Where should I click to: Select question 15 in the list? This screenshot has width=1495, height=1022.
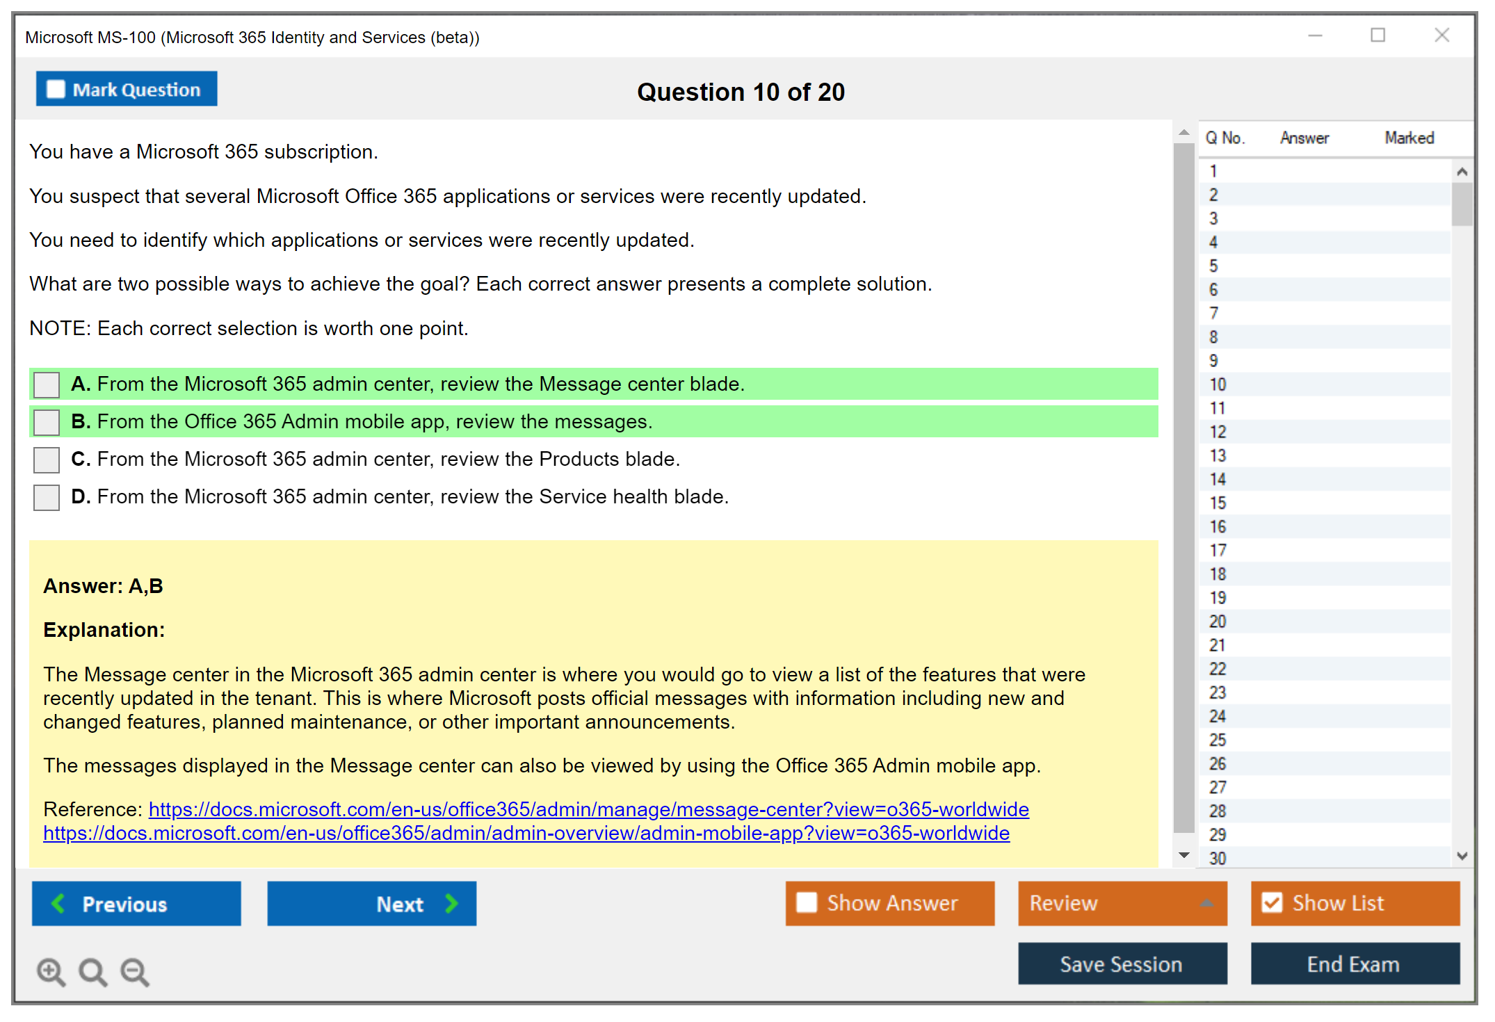click(x=1218, y=503)
